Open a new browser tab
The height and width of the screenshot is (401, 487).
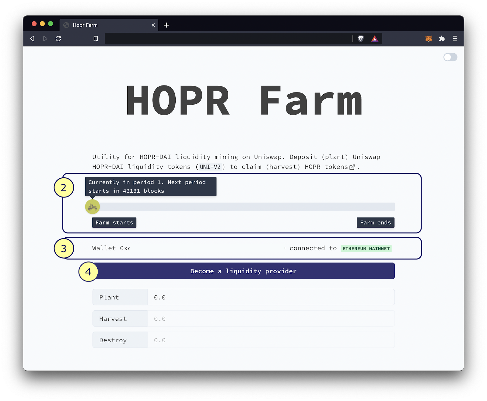(166, 25)
